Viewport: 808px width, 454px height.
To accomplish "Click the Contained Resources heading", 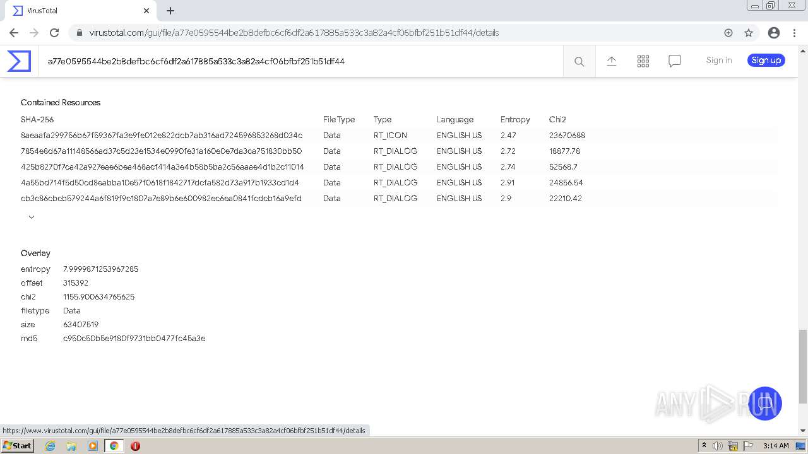I will [x=61, y=102].
